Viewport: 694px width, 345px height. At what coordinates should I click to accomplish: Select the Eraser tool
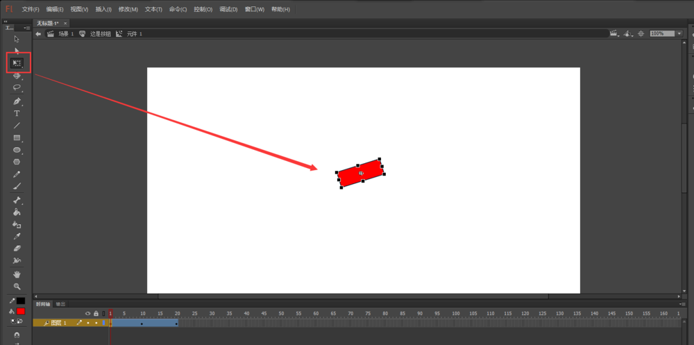(x=17, y=249)
